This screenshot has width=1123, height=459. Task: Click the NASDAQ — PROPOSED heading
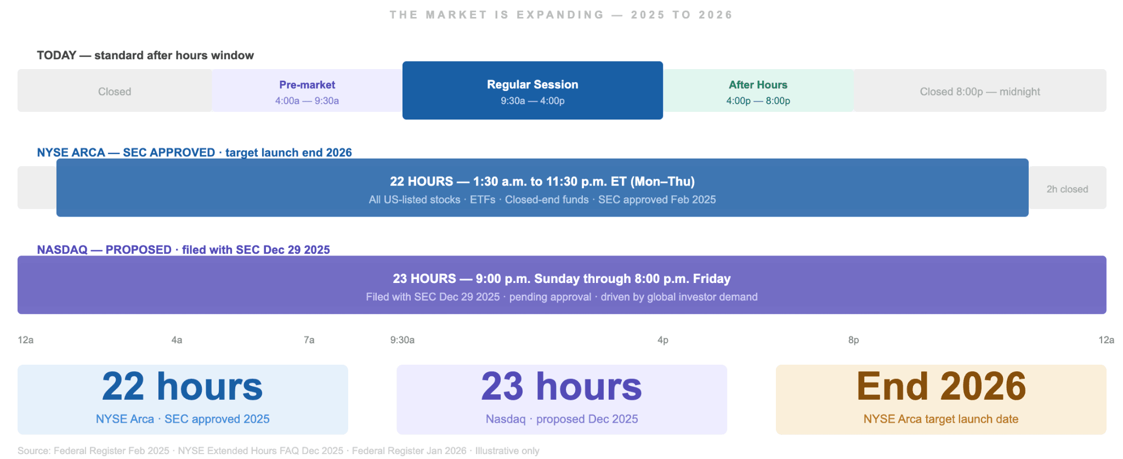pos(184,250)
